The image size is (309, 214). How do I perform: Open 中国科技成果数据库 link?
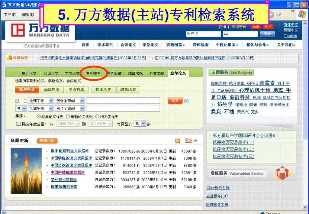point(68,172)
